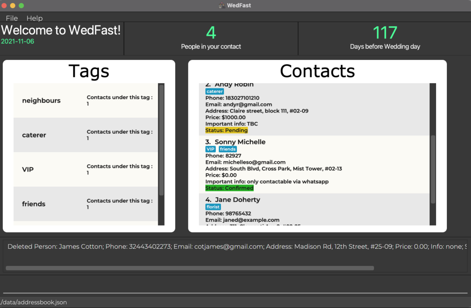Click the South Blvd address line
Viewport: 471px width, 308px height.
point(274,169)
